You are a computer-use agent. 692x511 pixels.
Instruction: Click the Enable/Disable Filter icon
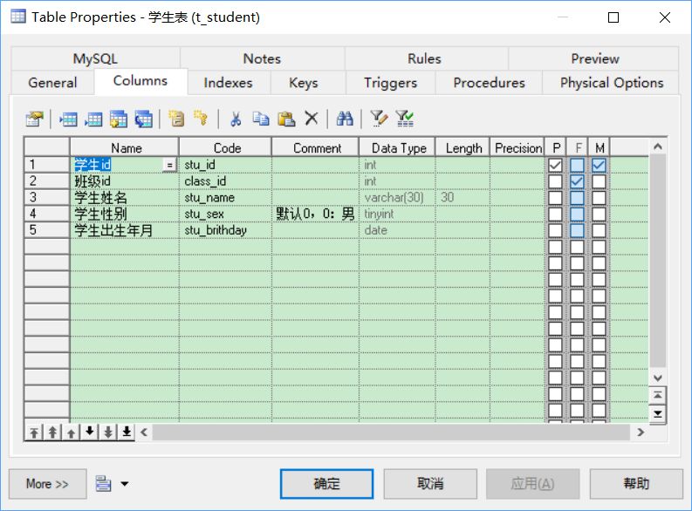tap(404, 119)
